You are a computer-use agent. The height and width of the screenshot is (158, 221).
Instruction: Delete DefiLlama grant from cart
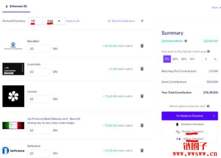[x=142, y=150]
